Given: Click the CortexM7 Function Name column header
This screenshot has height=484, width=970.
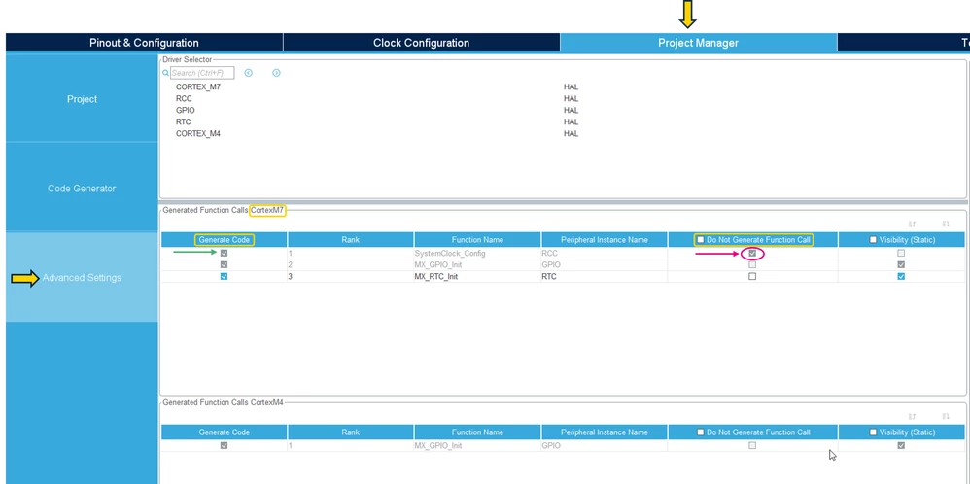Looking at the screenshot, I should (x=477, y=239).
